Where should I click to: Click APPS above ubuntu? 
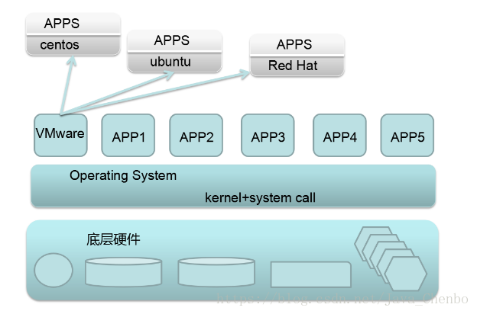[x=172, y=40]
